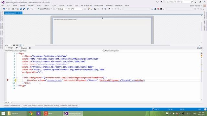Open the feedback speech bubble icon

(157, 2)
